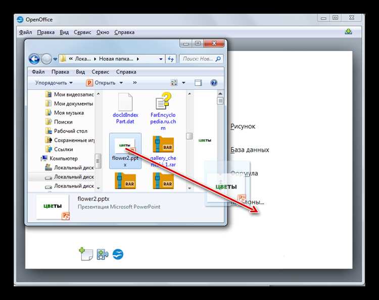Click new templates icon in Start Center
This screenshot has width=379, height=300.
(86, 254)
